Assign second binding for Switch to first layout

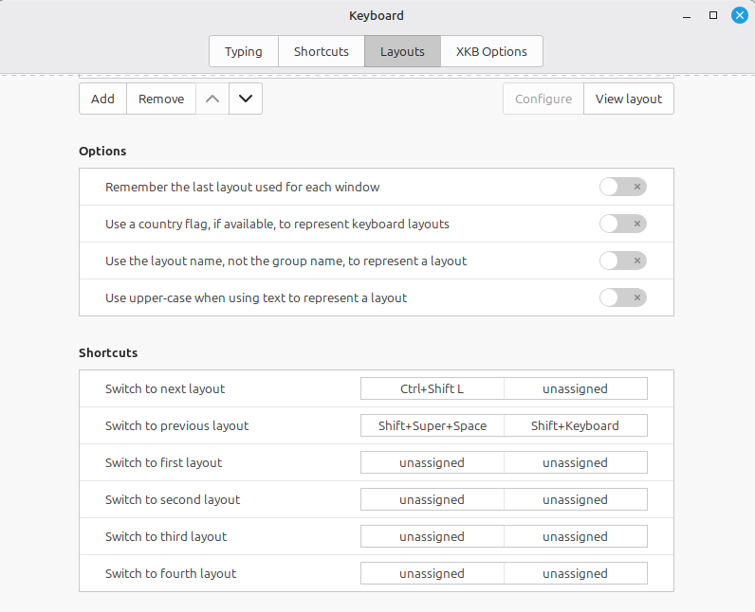point(576,462)
